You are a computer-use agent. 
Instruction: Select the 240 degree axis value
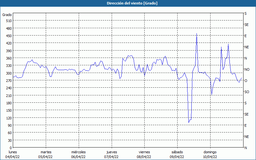(9, 88)
